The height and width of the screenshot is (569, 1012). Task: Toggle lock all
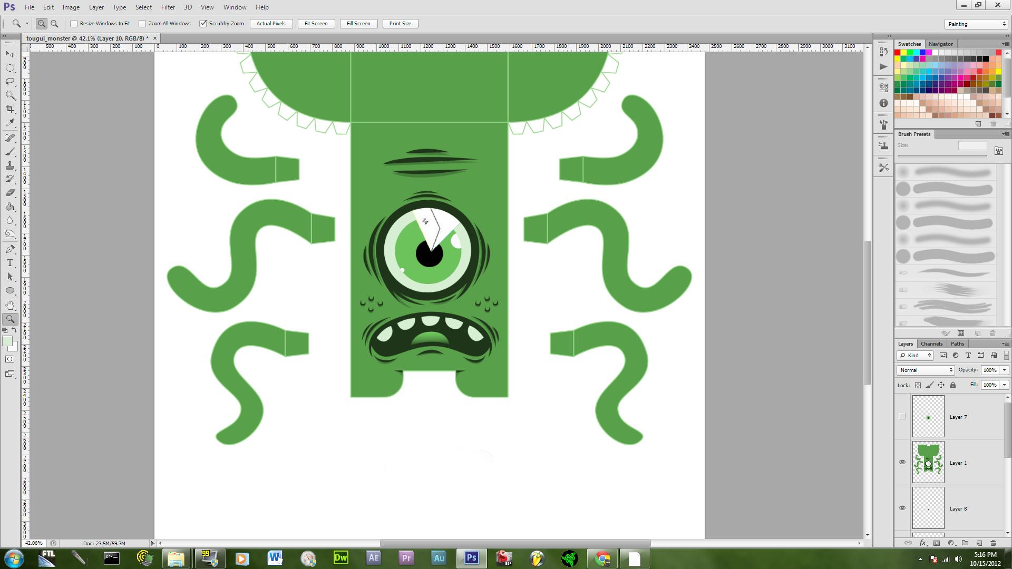pyautogui.click(x=953, y=385)
